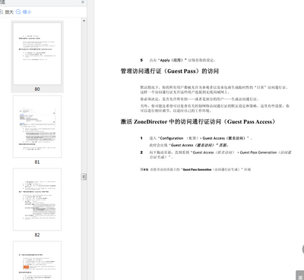Click page number label 80
The height and width of the screenshot is (280, 304).
(37, 89)
